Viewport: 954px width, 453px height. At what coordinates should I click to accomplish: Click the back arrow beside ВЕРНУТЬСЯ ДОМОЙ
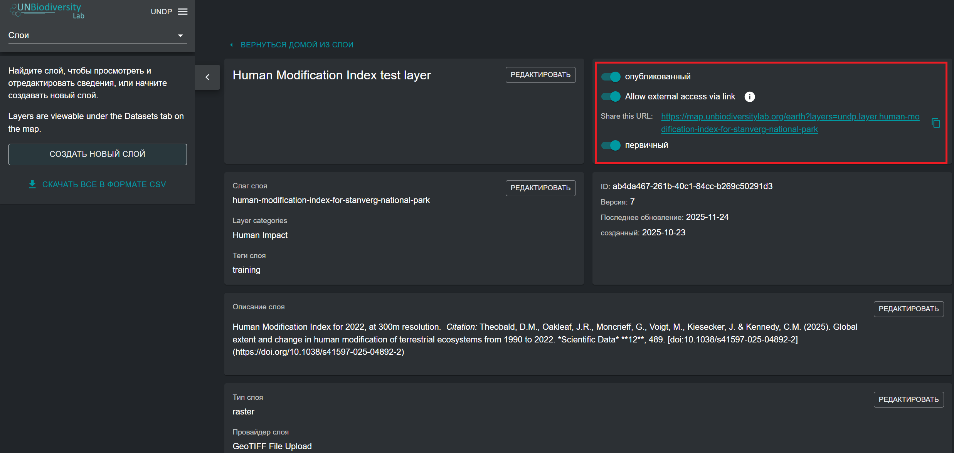click(x=231, y=45)
